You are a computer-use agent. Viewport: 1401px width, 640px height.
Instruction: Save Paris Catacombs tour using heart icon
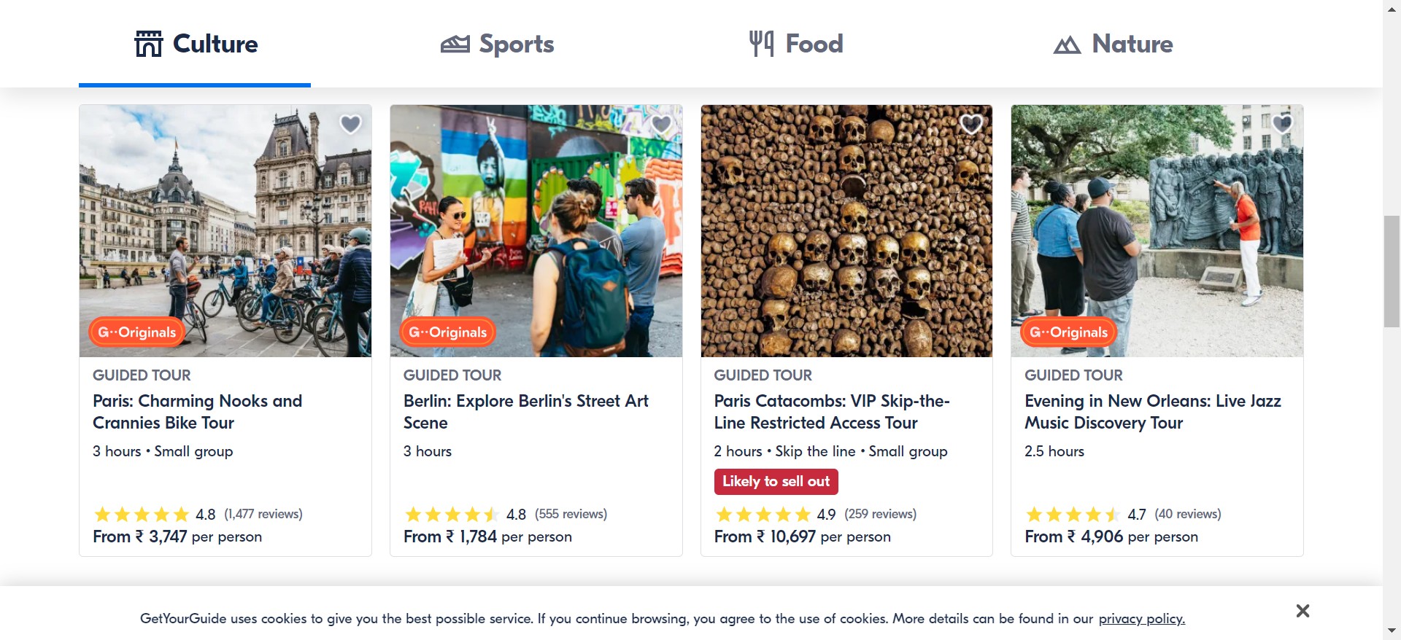971,125
